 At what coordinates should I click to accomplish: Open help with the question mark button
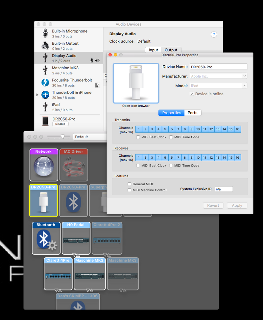pyautogui.click(x=214, y=34)
